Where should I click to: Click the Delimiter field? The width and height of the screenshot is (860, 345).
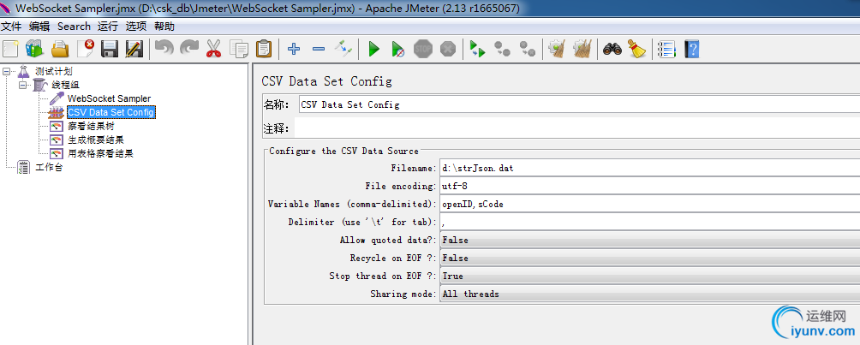click(x=649, y=222)
